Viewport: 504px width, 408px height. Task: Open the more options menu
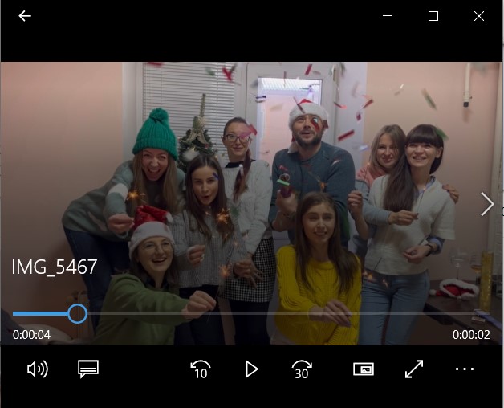tap(465, 369)
